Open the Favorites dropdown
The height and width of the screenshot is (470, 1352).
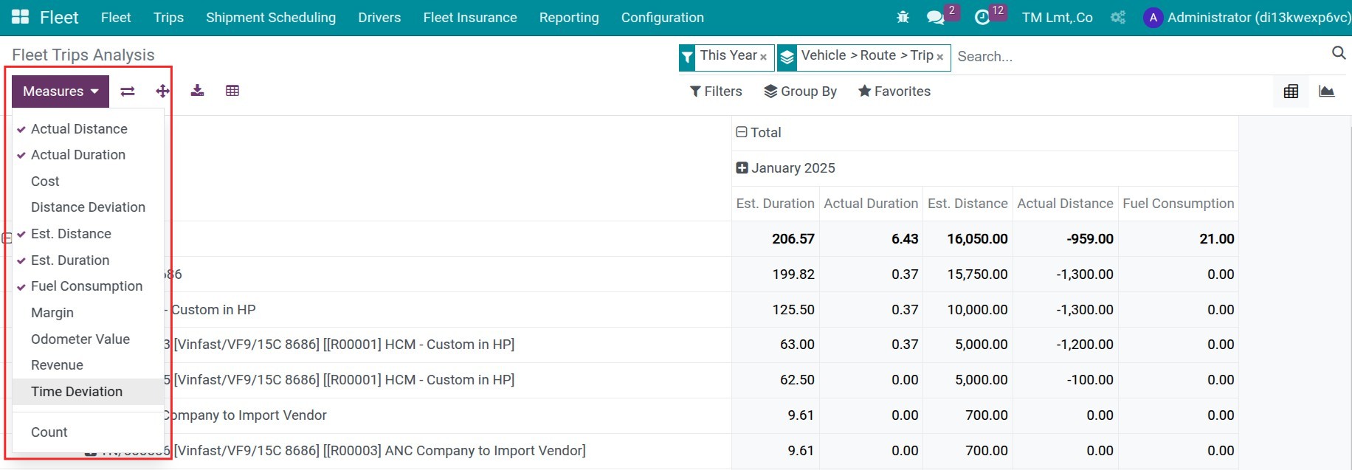(894, 91)
